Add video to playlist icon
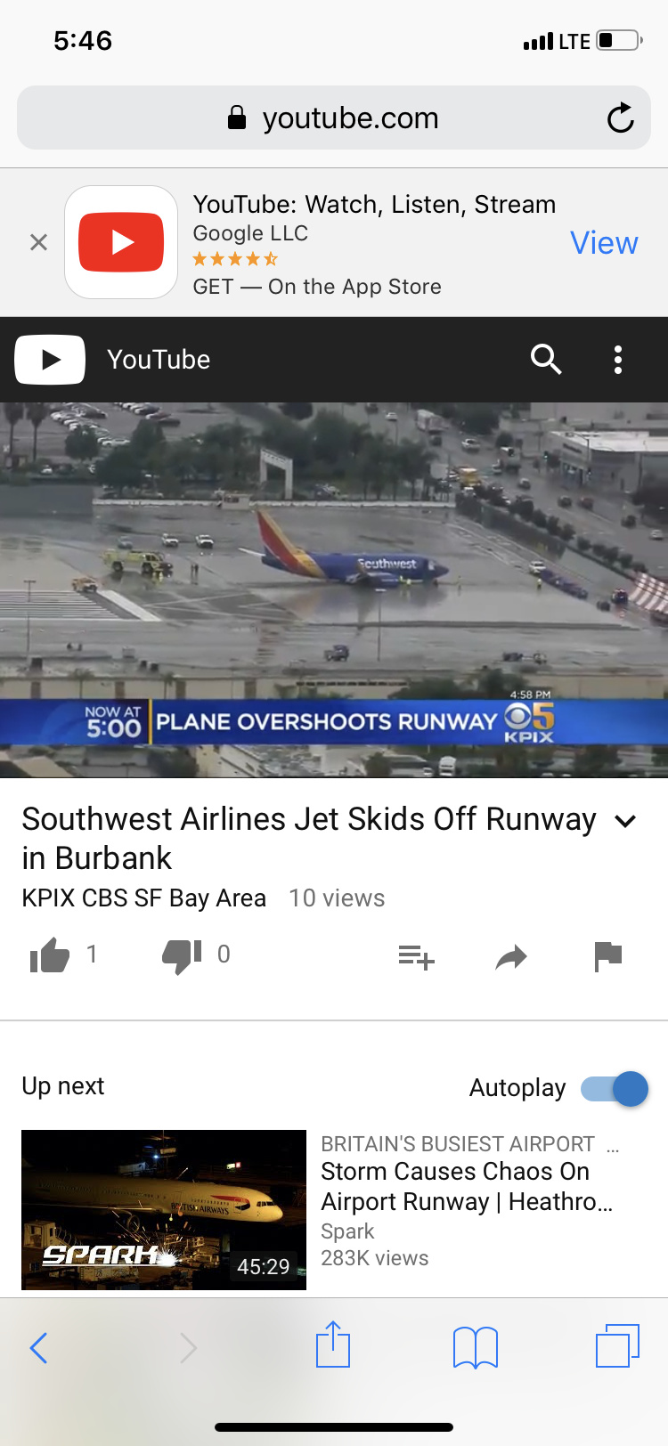The height and width of the screenshot is (1446, 668). point(416,957)
